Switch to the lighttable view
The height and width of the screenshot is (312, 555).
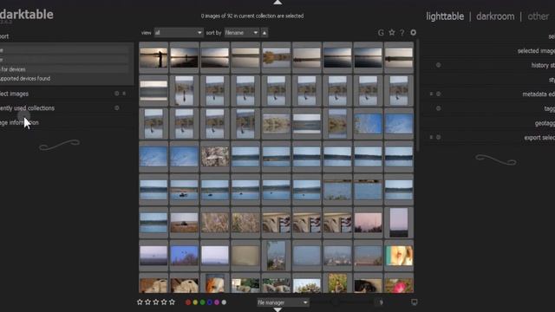click(x=445, y=16)
